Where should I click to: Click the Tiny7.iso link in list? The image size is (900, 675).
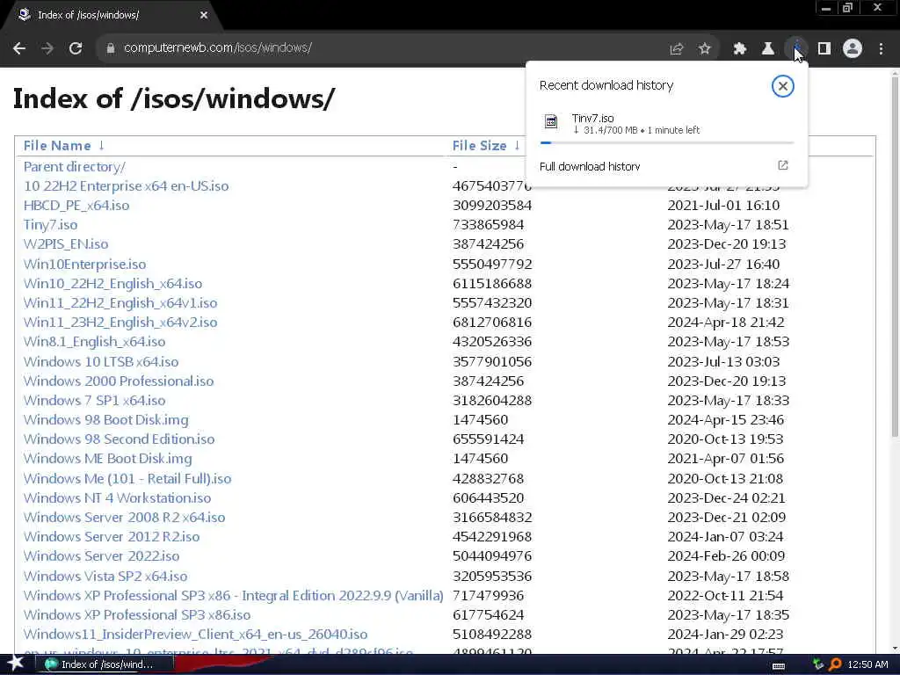click(x=50, y=225)
